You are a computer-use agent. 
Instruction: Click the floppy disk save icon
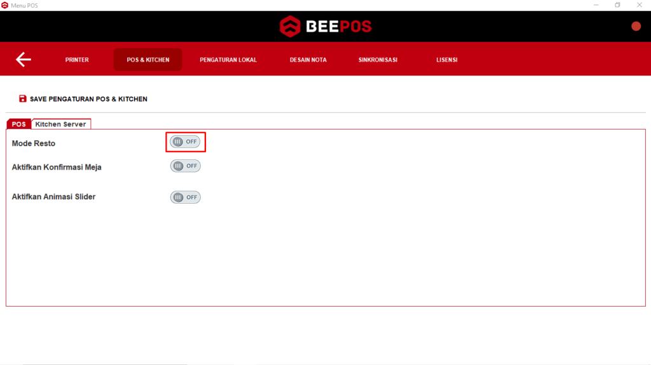pyautogui.click(x=22, y=99)
